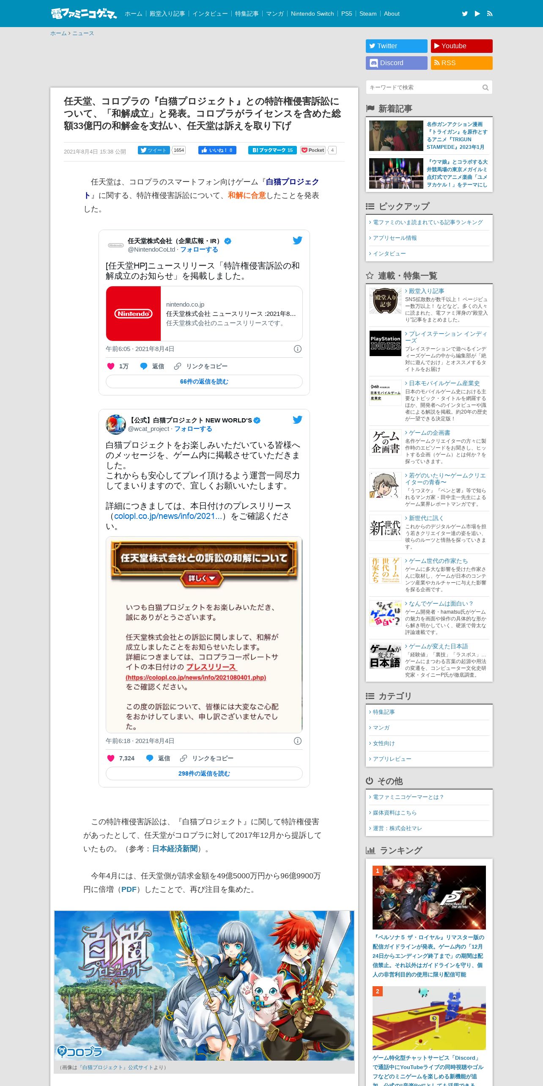Copy link of the Nintendo tweet
The height and width of the screenshot is (1086, 543).
(x=201, y=366)
